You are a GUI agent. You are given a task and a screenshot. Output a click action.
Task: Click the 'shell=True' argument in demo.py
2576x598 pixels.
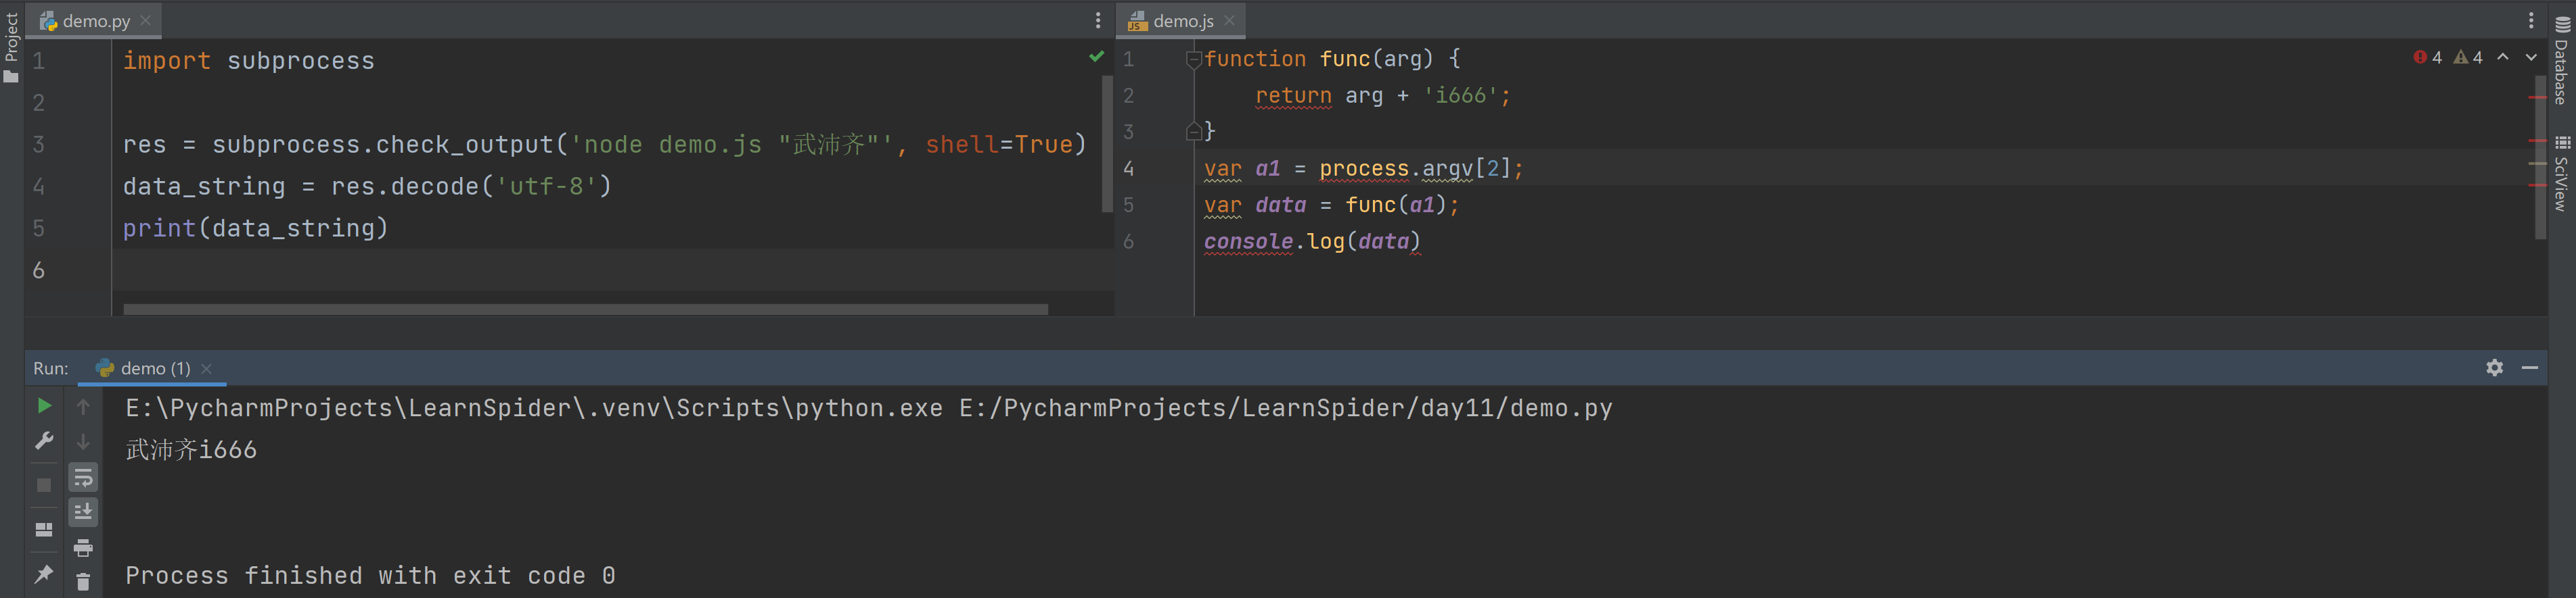(999, 145)
